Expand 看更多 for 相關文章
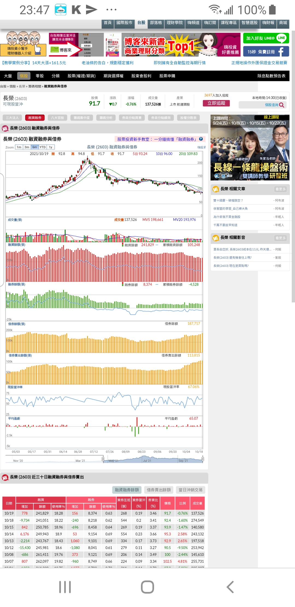Image resolution: width=295 pixels, height=607 pixels. pos(280,189)
